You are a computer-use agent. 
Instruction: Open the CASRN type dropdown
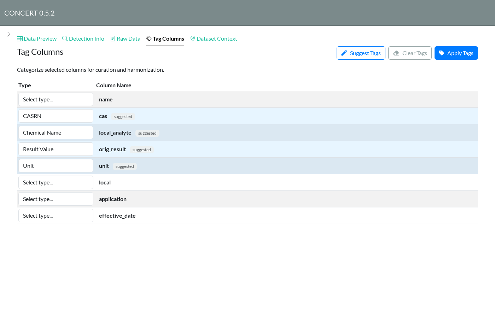click(56, 116)
